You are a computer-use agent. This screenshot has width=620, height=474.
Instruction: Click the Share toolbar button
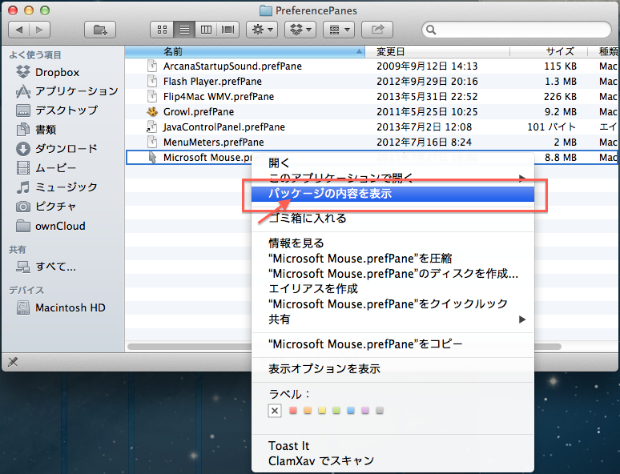point(377,30)
